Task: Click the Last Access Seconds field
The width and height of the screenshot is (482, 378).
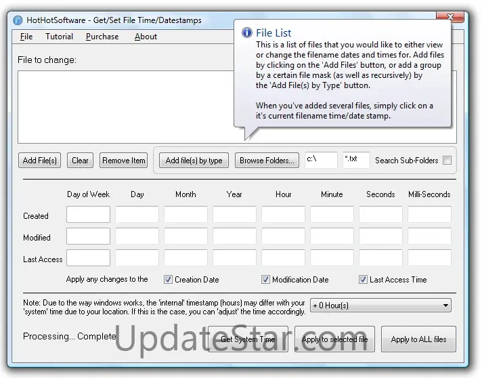Action: coord(380,257)
